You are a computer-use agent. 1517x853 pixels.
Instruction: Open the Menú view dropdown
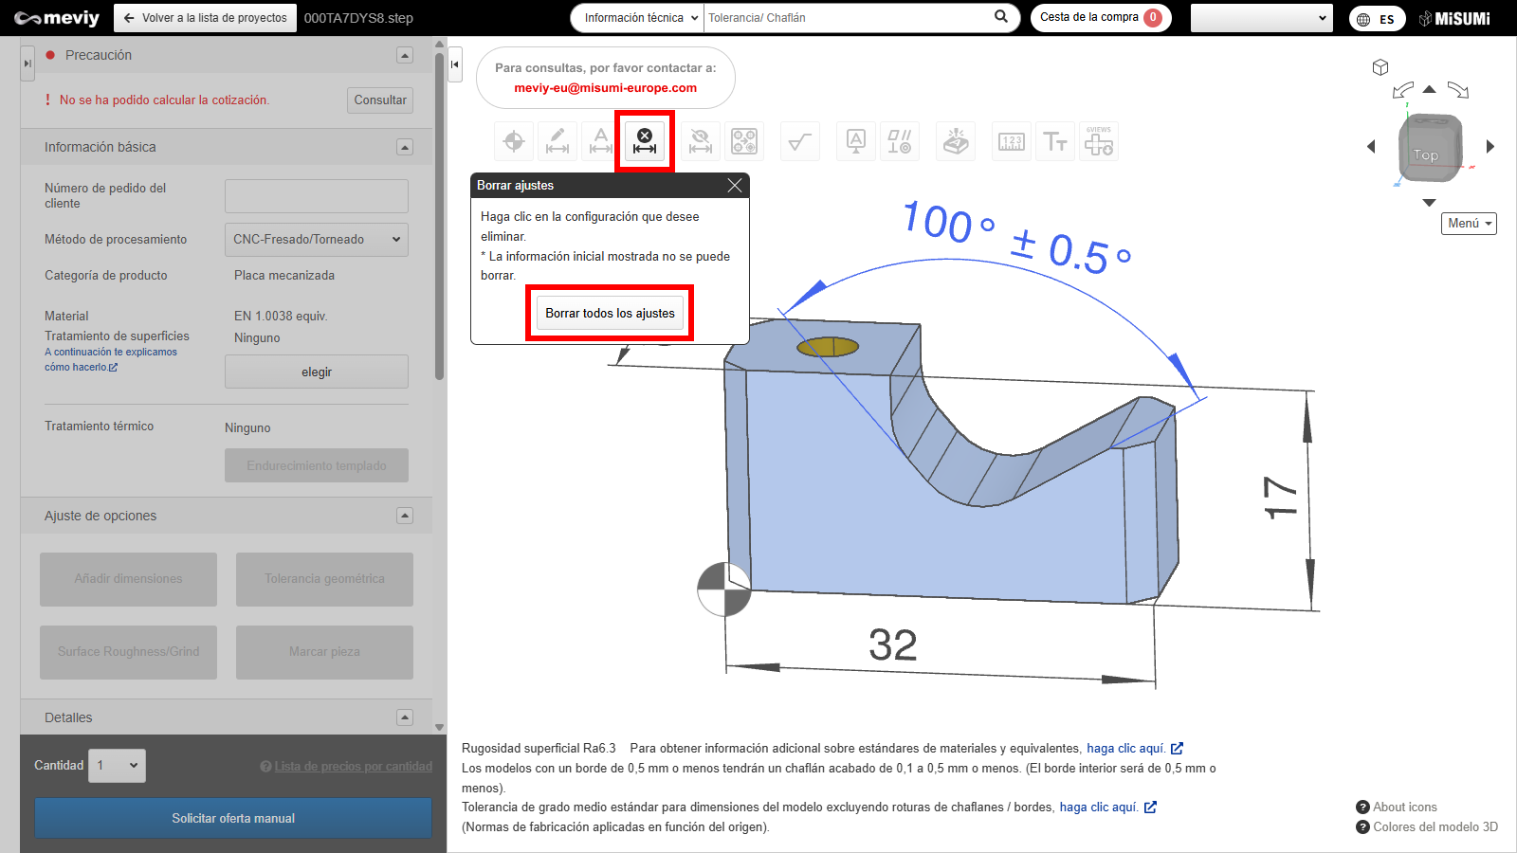pos(1469,224)
